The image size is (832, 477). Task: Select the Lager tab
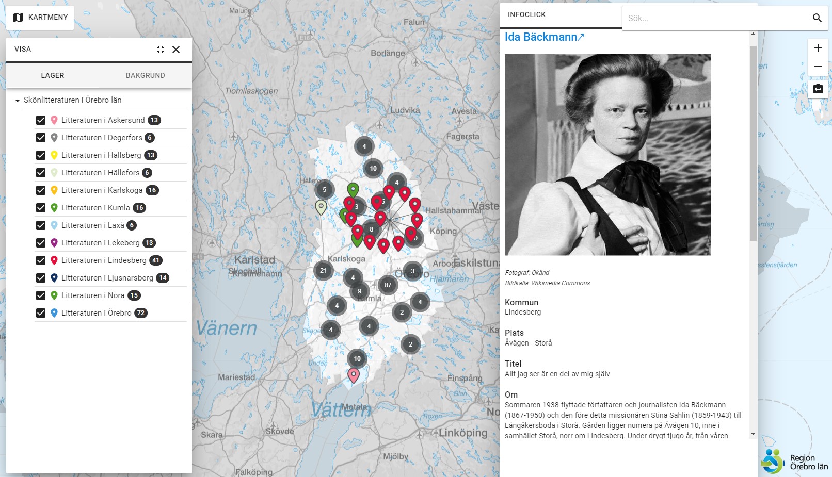[53, 75]
